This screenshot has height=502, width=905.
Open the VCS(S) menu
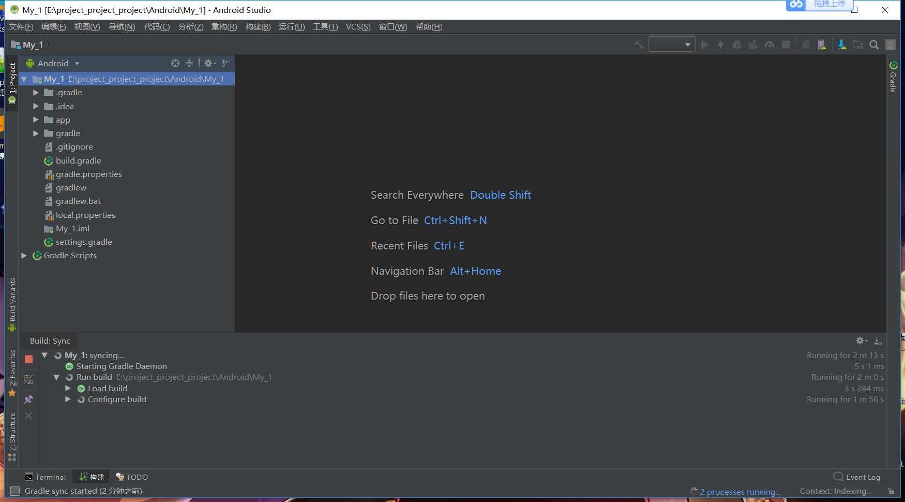[358, 27]
